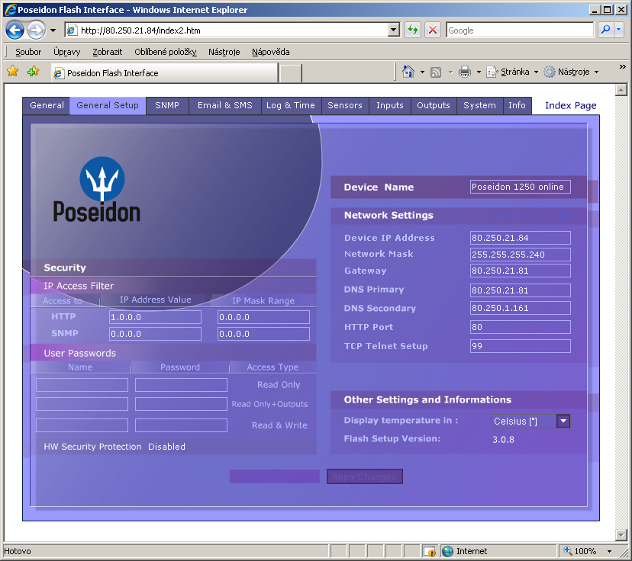Switch to the Sensors tab
This screenshot has width=632, height=561.
tap(345, 105)
